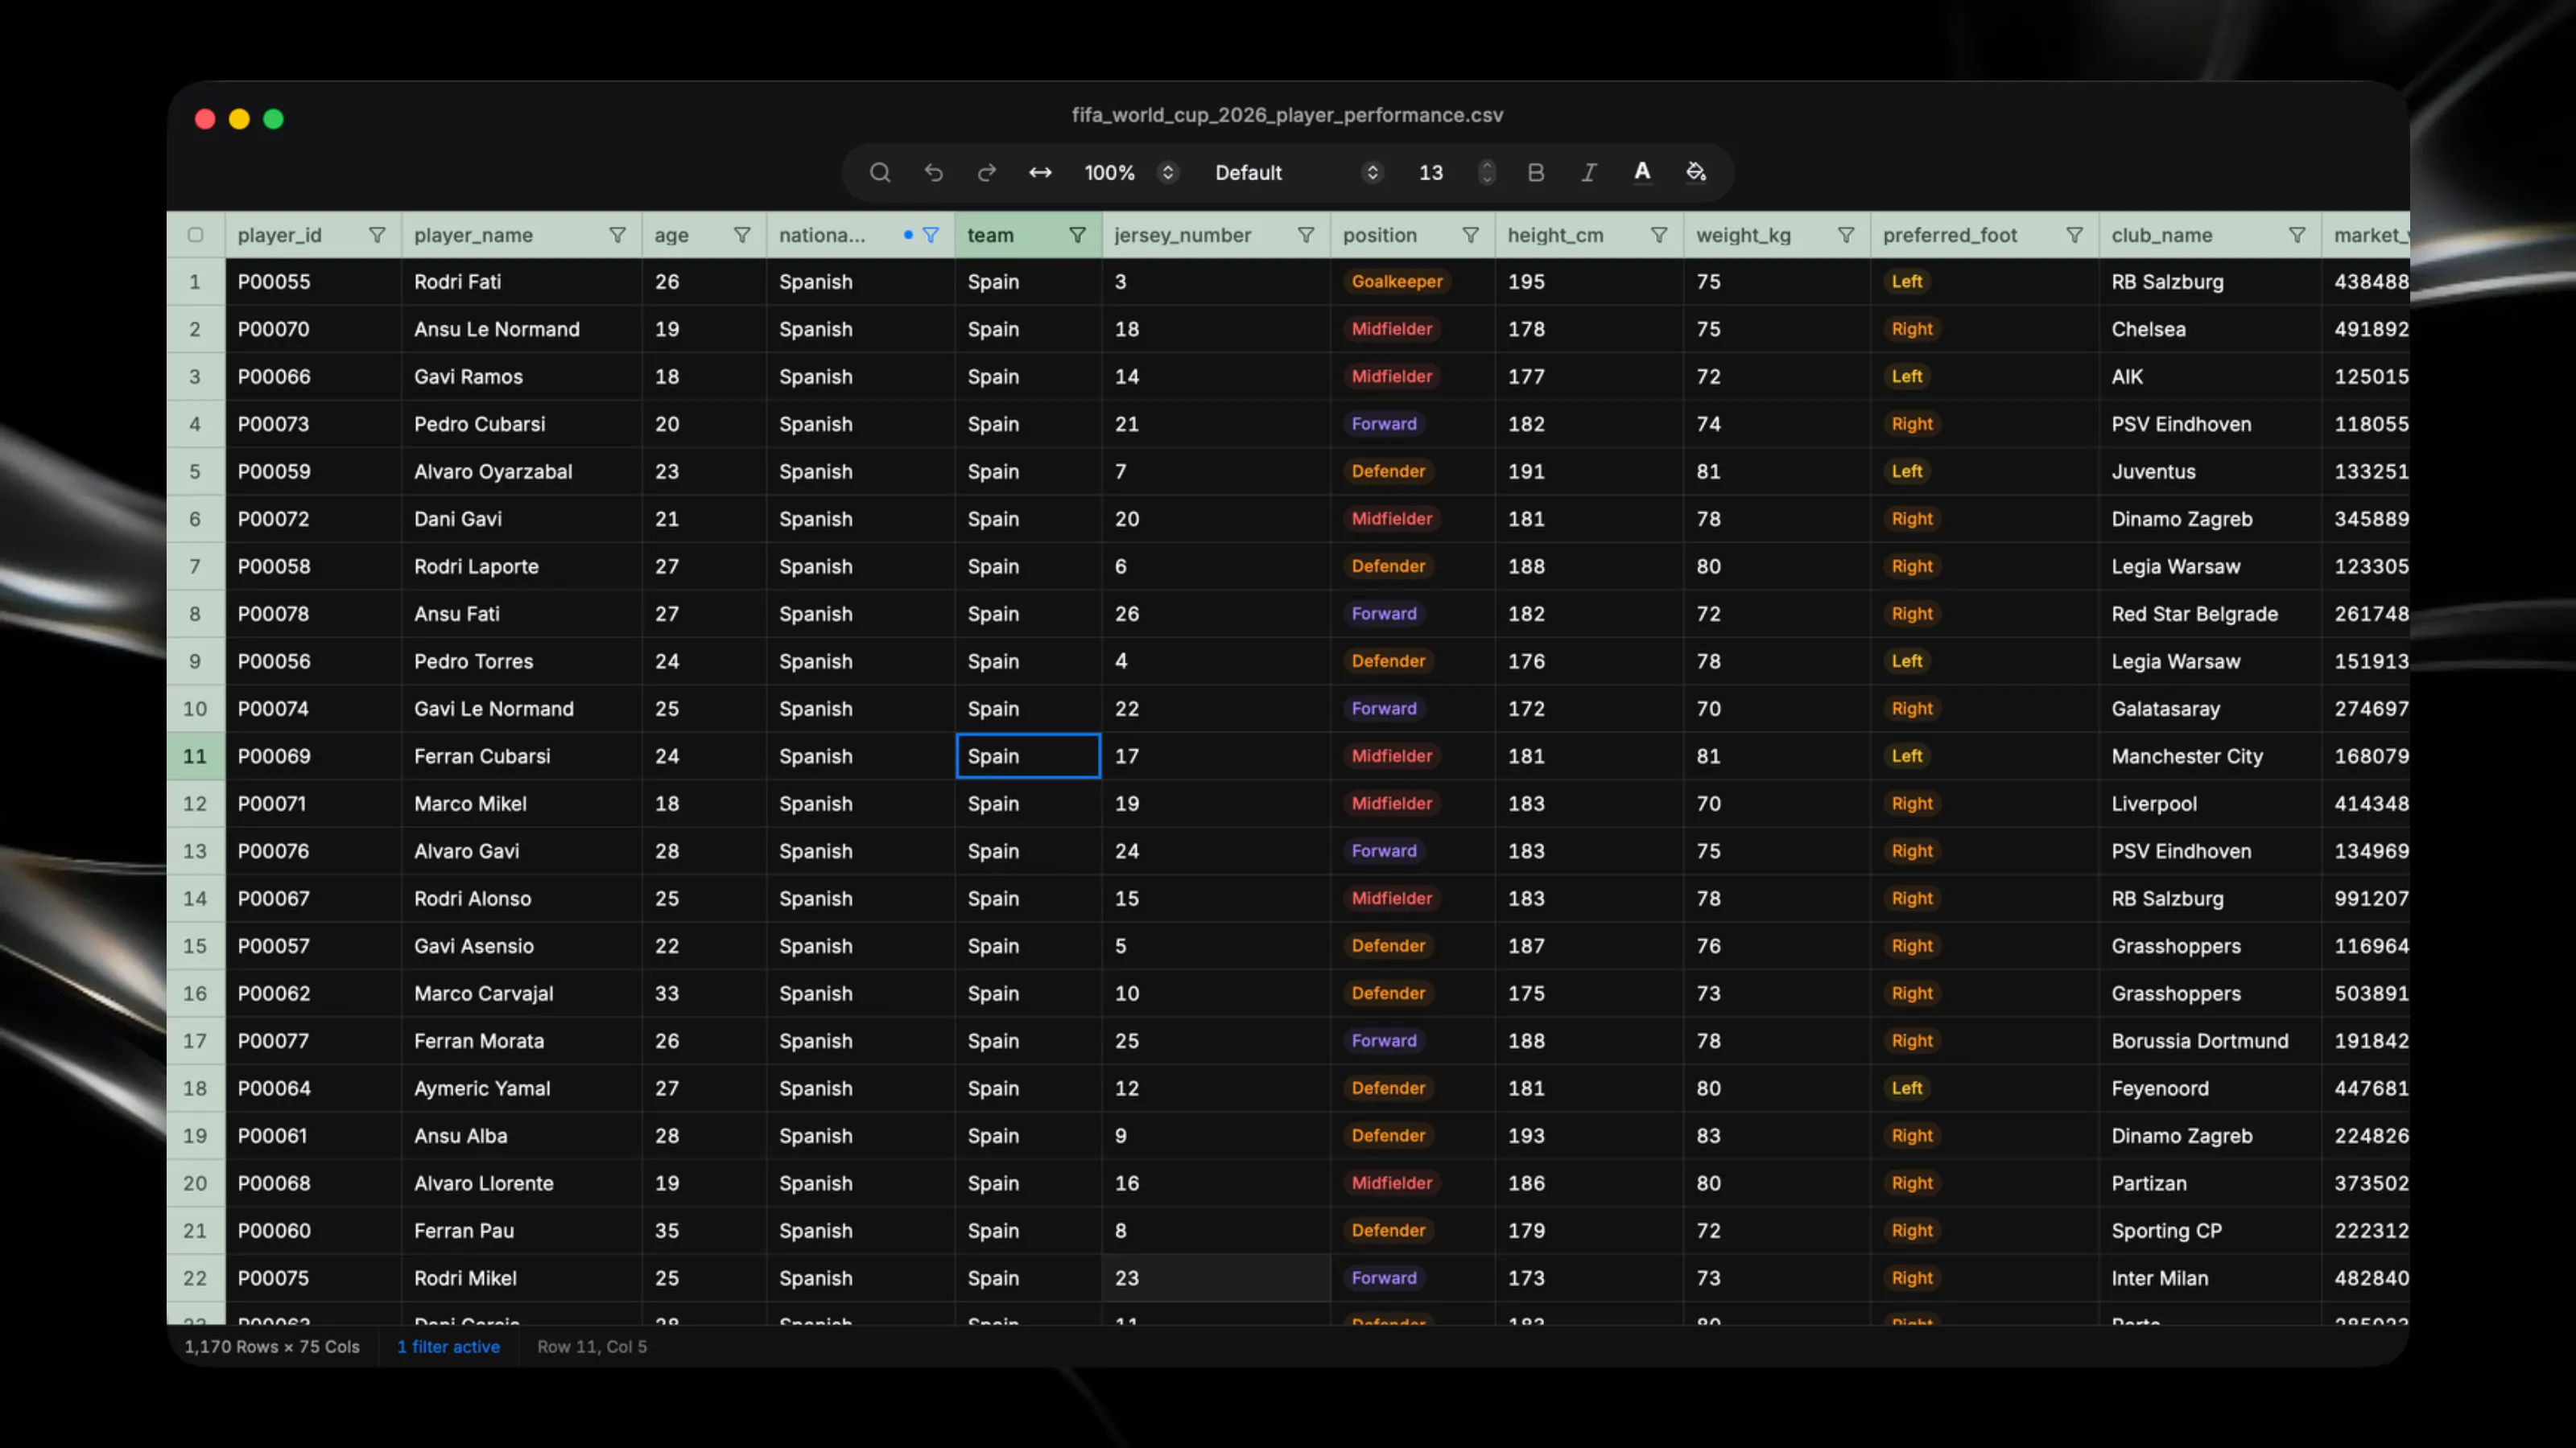The image size is (2576, 1448).
Task: Click the Pedro Torres name cell
Action: [521, 661]
